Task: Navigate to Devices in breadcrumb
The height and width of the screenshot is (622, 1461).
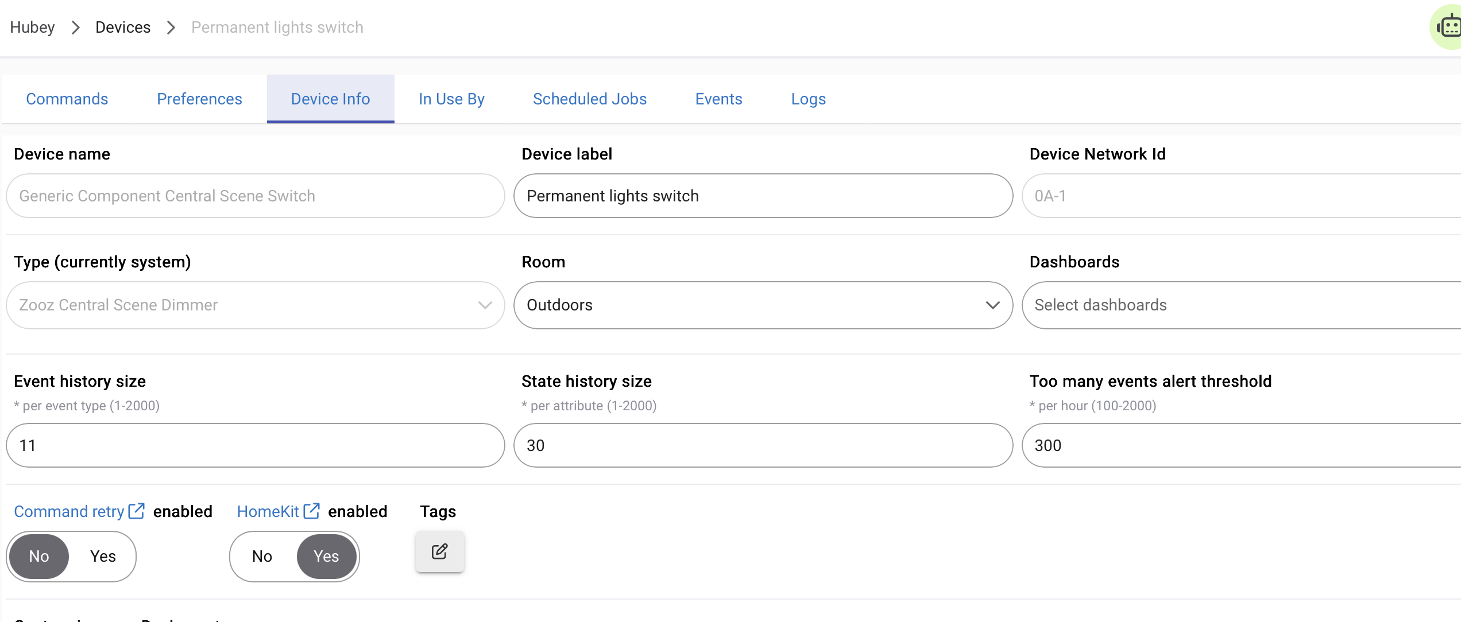Action: point(123,28)
